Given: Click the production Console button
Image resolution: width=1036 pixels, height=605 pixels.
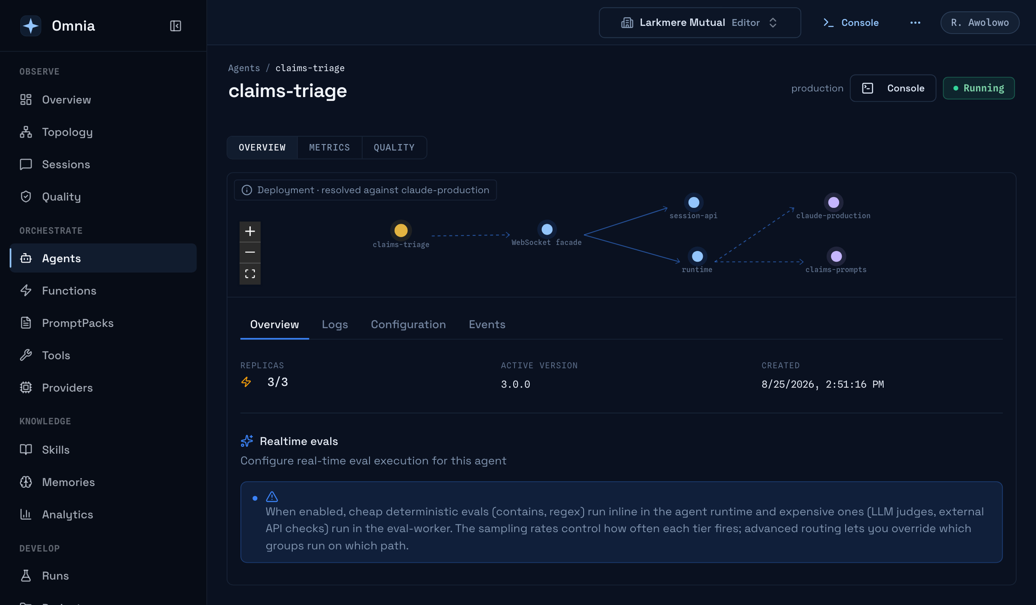Looking at the screenshot, I should tap(893, 88).
